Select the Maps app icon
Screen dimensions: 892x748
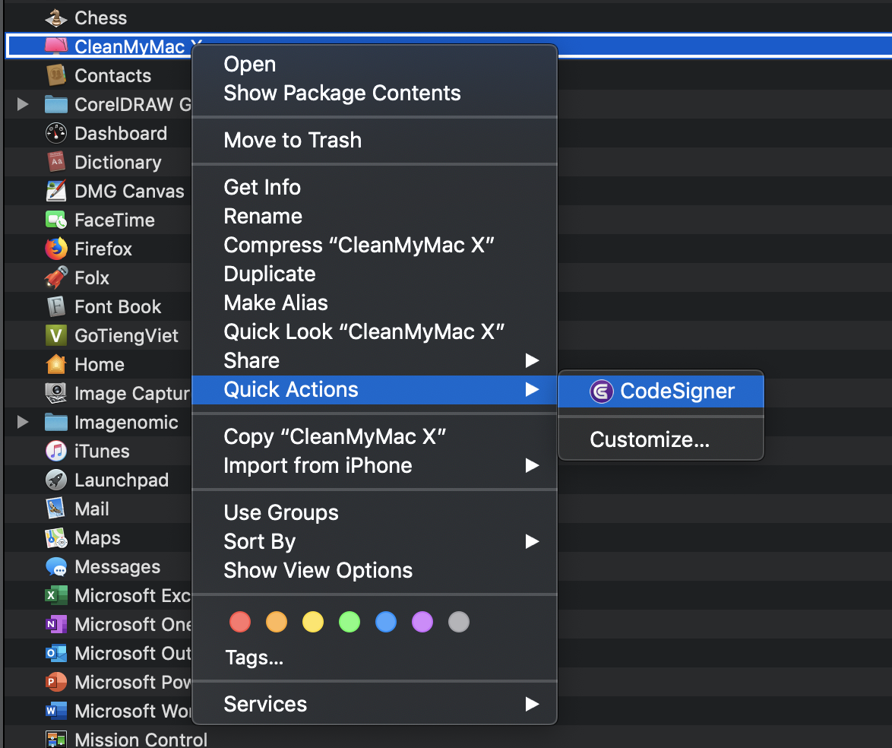tap(56, 537)
